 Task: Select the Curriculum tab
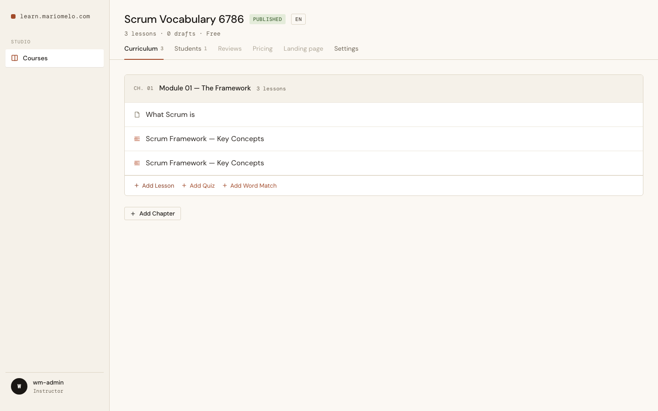pyautogui.click(x=144, y=48)
